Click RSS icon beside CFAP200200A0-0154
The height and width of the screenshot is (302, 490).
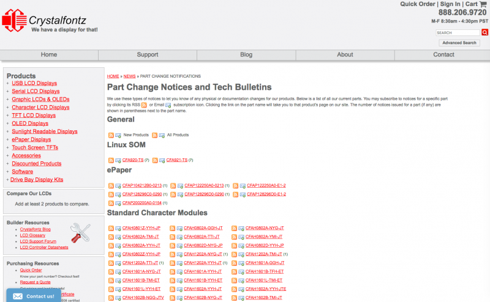(x=111, y=203)
